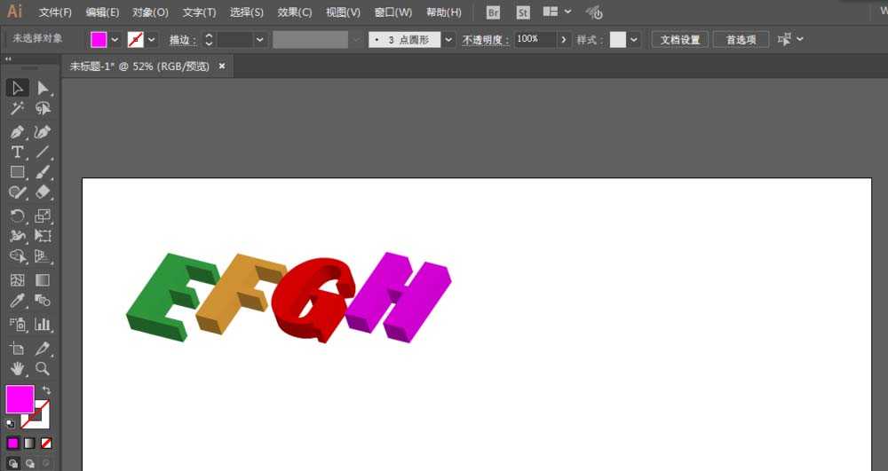This screenshot has width=888, height=471.
Task: Select the Pen tool
Action: pyautogui.click(x=17, y=131)
